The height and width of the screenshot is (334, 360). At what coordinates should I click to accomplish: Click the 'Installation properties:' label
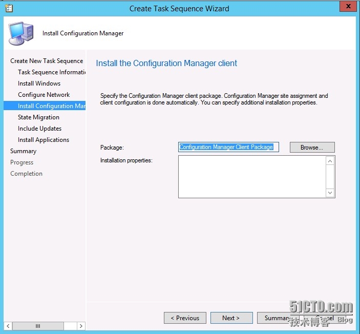click(x=126, y=160)
